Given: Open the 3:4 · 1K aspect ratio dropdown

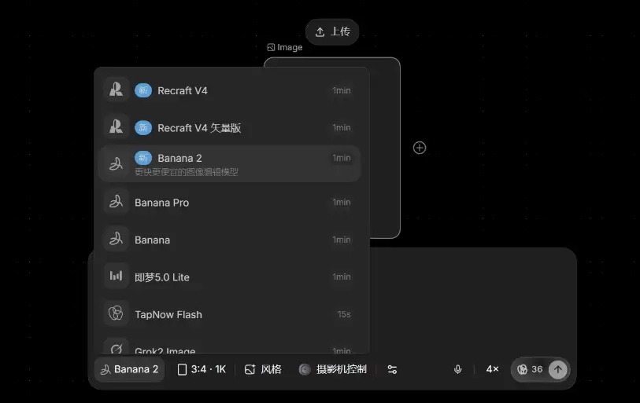Looking at the screenshot, I should (x=202, y=369).
